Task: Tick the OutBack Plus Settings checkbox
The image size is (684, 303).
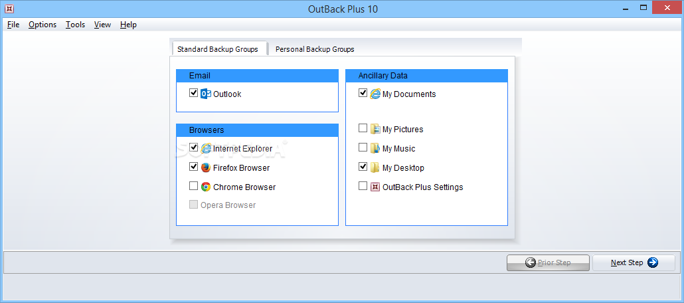Action: coord(363,186)
